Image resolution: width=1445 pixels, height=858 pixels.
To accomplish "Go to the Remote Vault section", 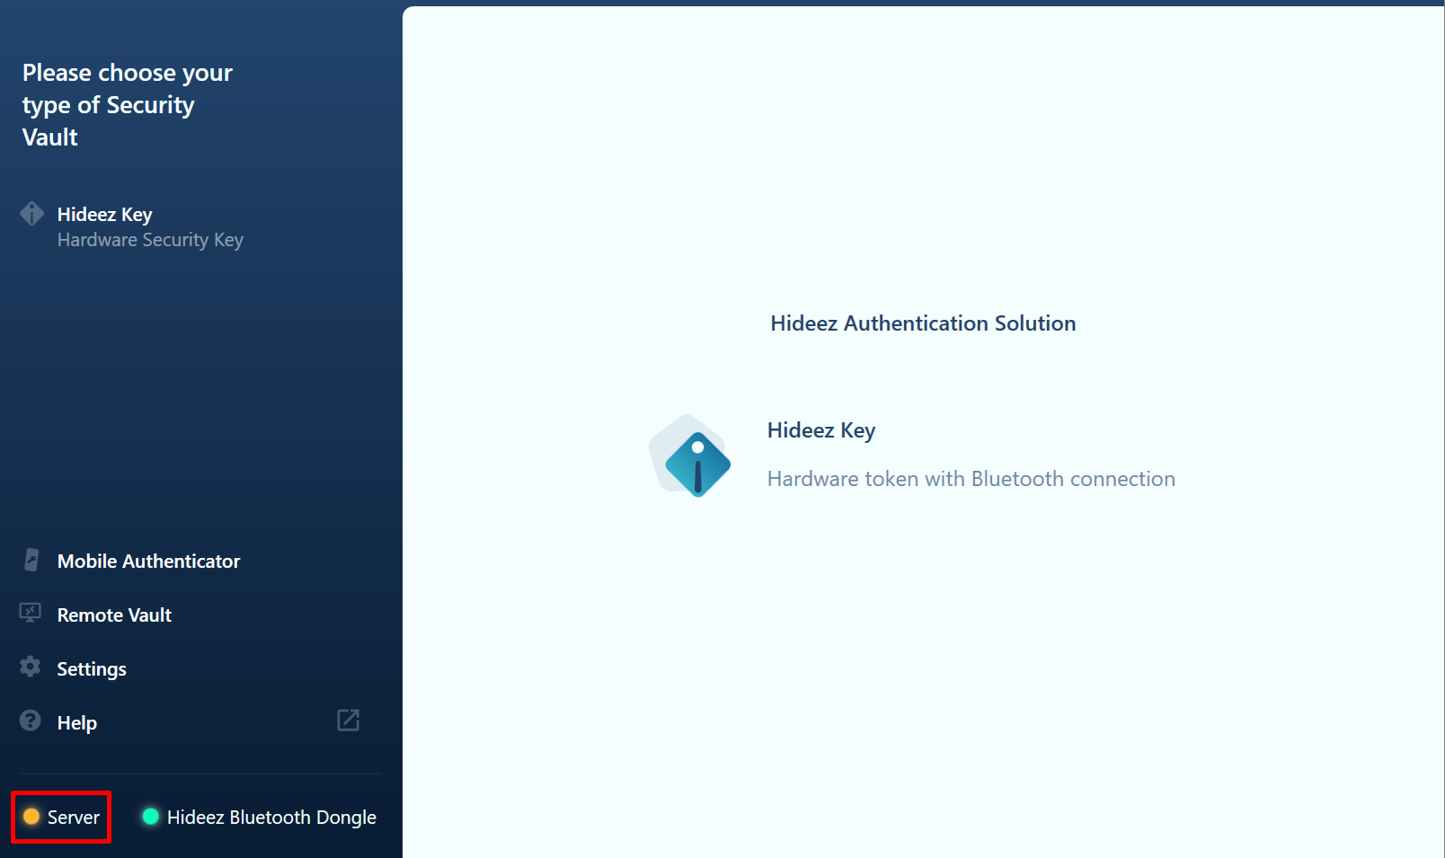I will 114,615.
